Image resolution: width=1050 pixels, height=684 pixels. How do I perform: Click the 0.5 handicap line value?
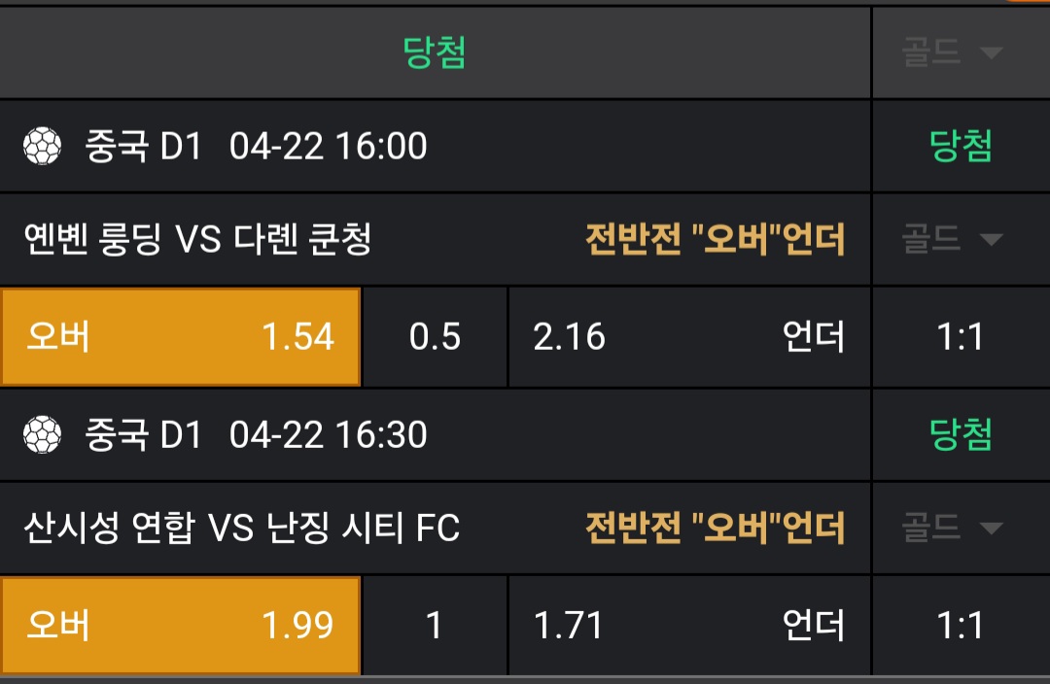click(435, 337)
